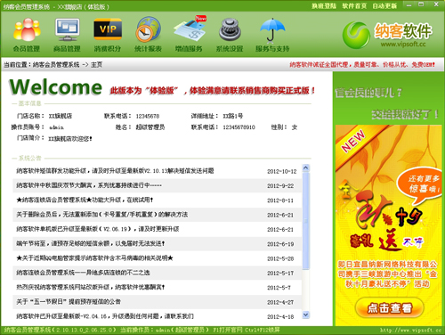The height and width of the screenshot is (335, 445).
Task: Open 纳客软件中秋国庆双节大酬宾 announcement
Action: [x=89, y=185]
